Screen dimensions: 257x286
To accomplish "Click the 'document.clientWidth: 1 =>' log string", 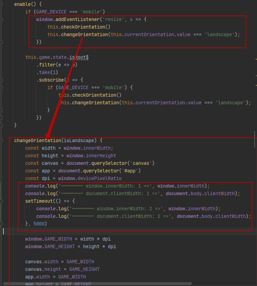I will 109,193.
